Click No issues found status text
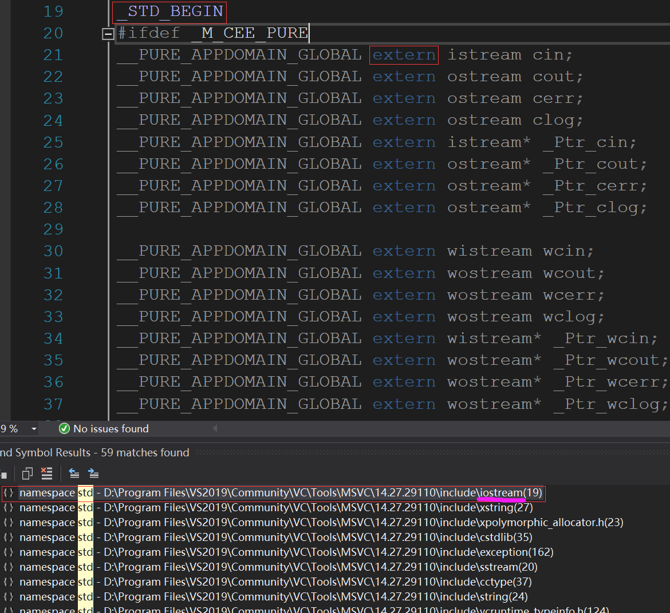 (x=111, y=429)
